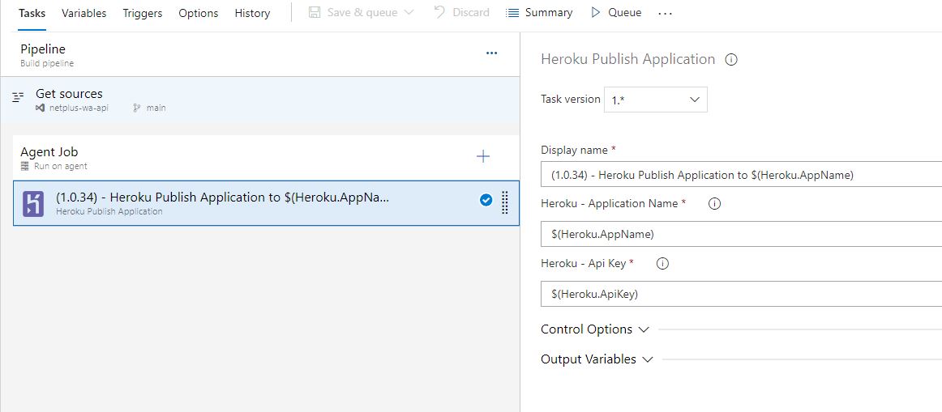
Task: Switch to the Tasks tab
Action: (x=32, y=13)
